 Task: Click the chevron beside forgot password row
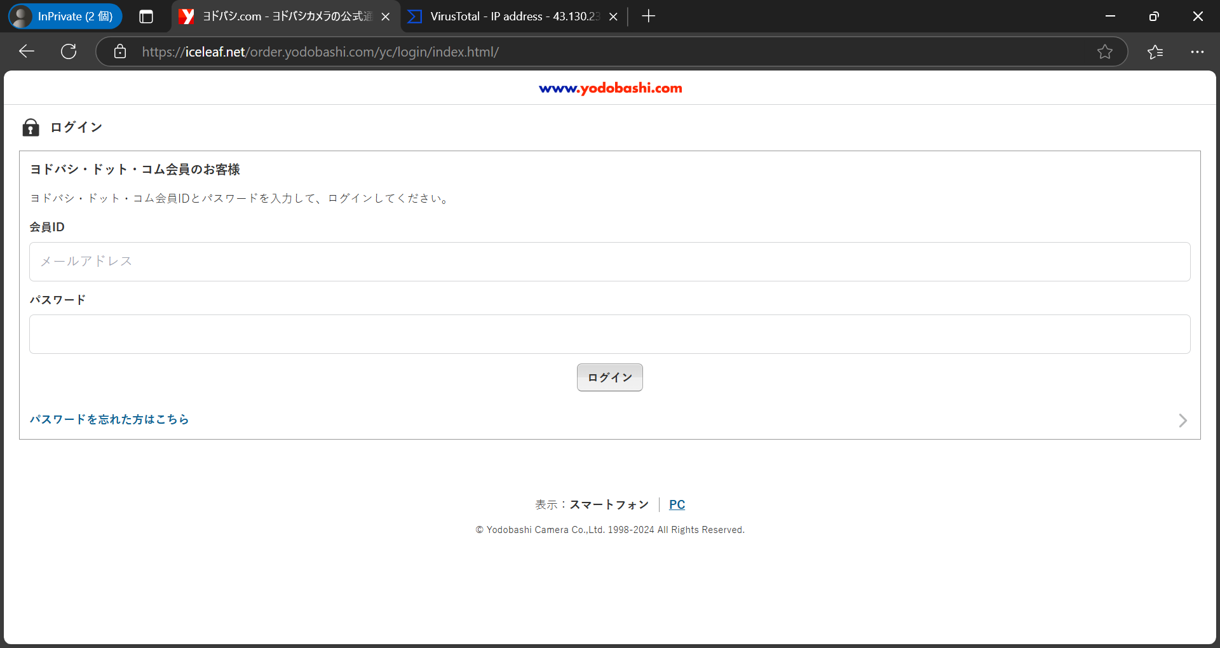[1183, 421]
